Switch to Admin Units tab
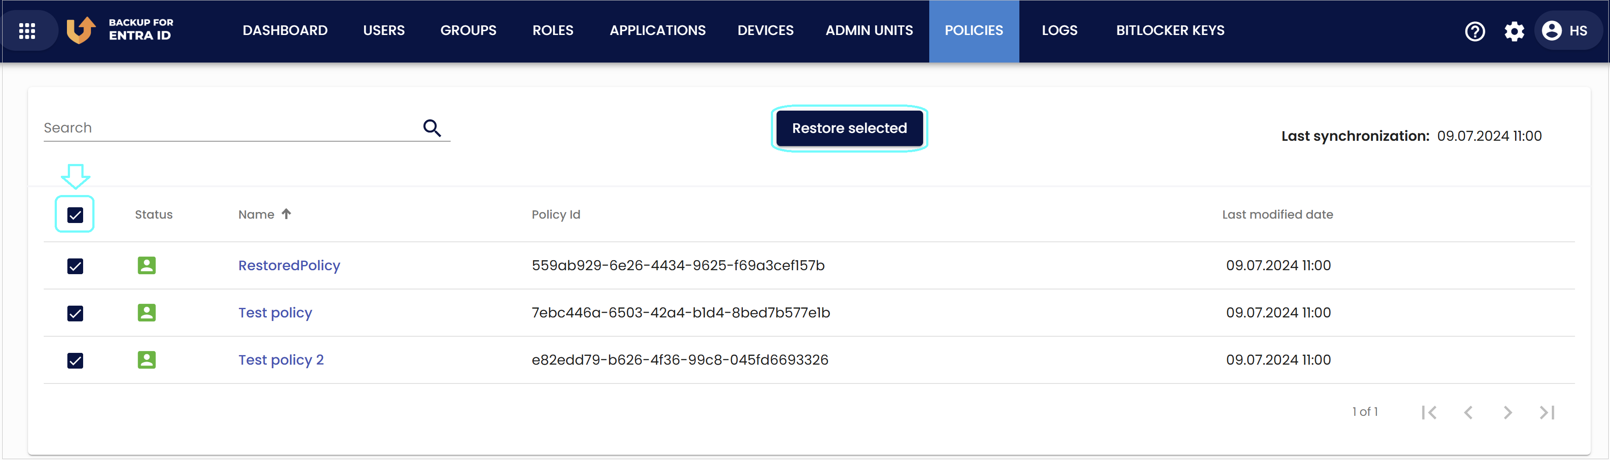This screenshot has width=1610, height=460. 869,31
